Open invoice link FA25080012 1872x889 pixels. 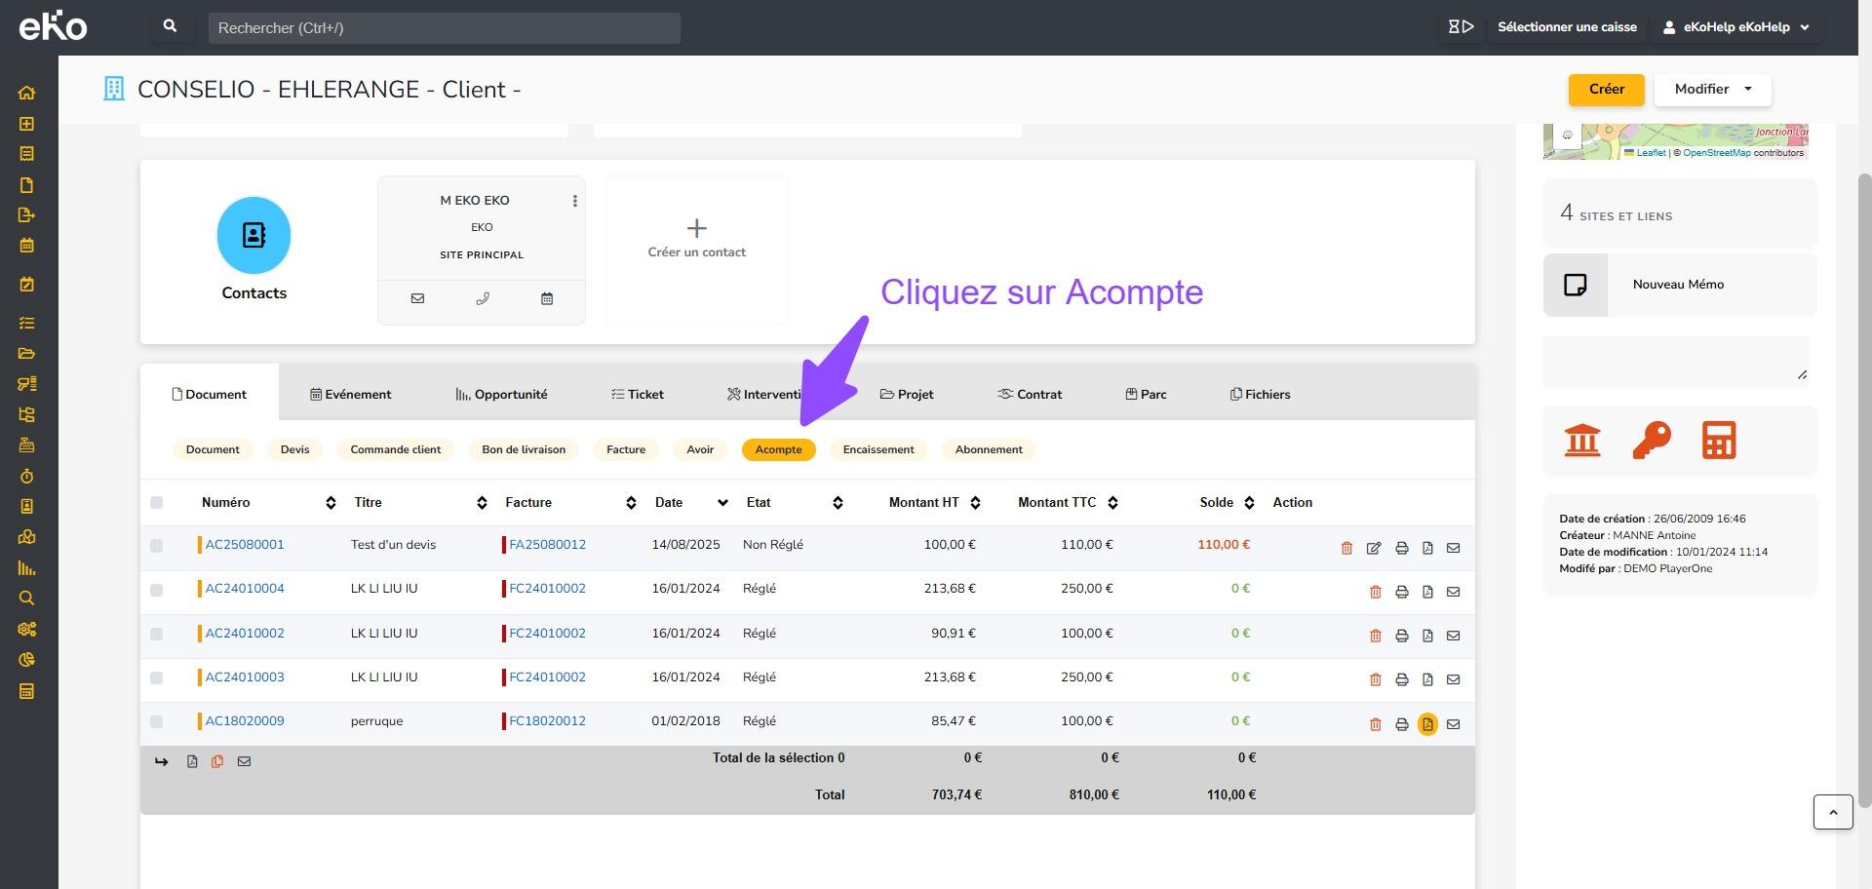547,545
